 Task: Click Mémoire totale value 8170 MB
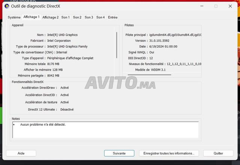pyautogui.click(x=53, y=64)
